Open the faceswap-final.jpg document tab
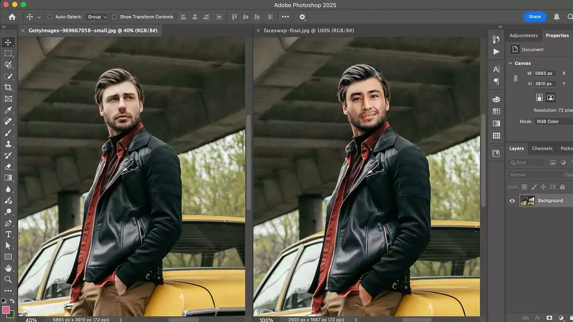 (x=309, y=31)
